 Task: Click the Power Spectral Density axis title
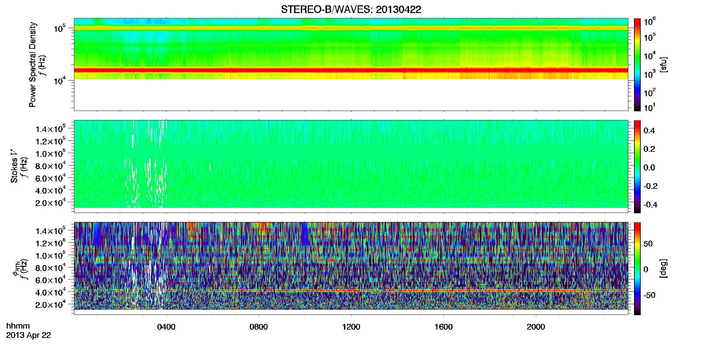tap(32, 65)
